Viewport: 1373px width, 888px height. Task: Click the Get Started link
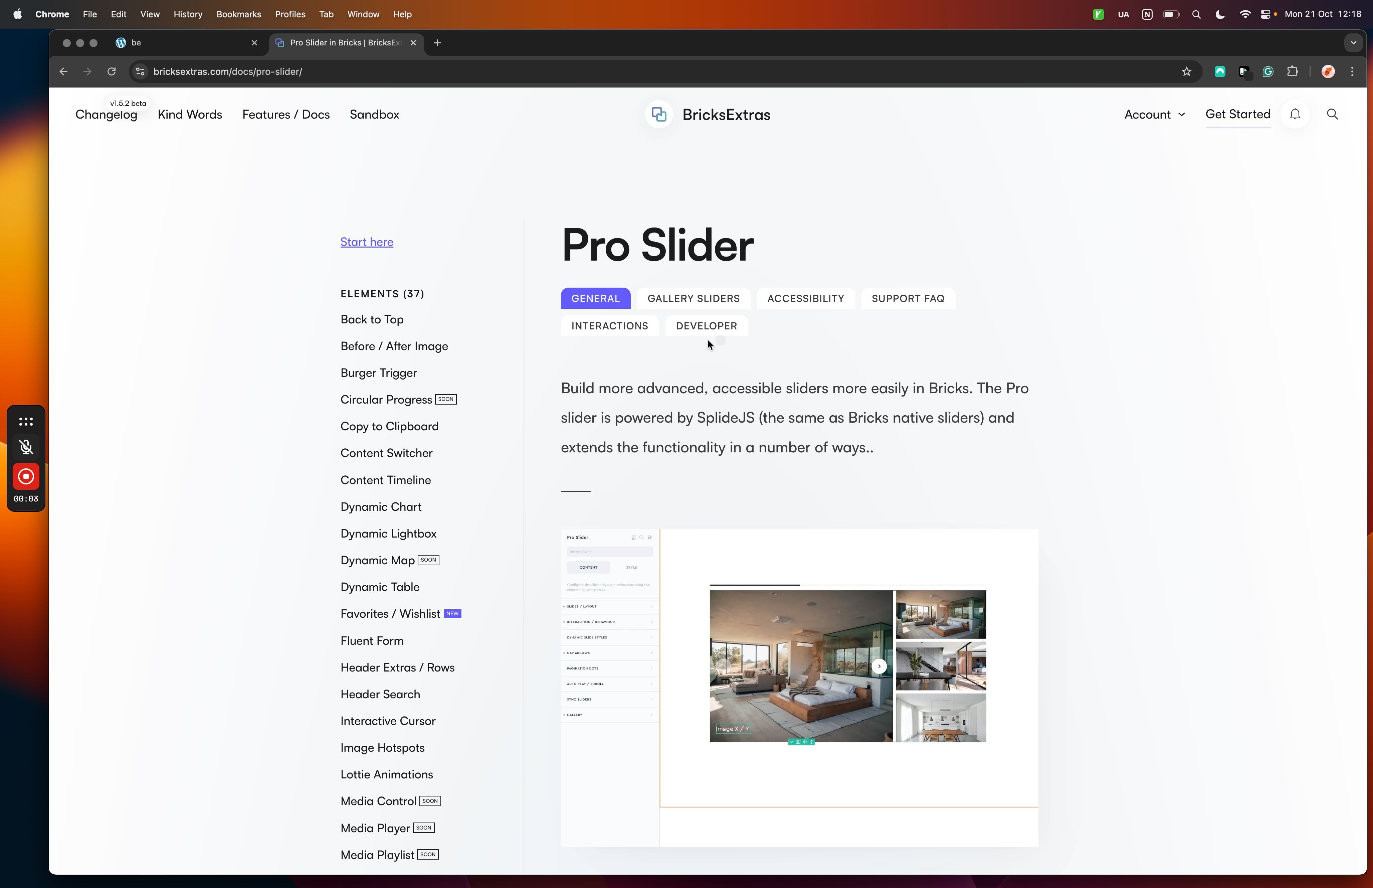tap(1237, 114)
